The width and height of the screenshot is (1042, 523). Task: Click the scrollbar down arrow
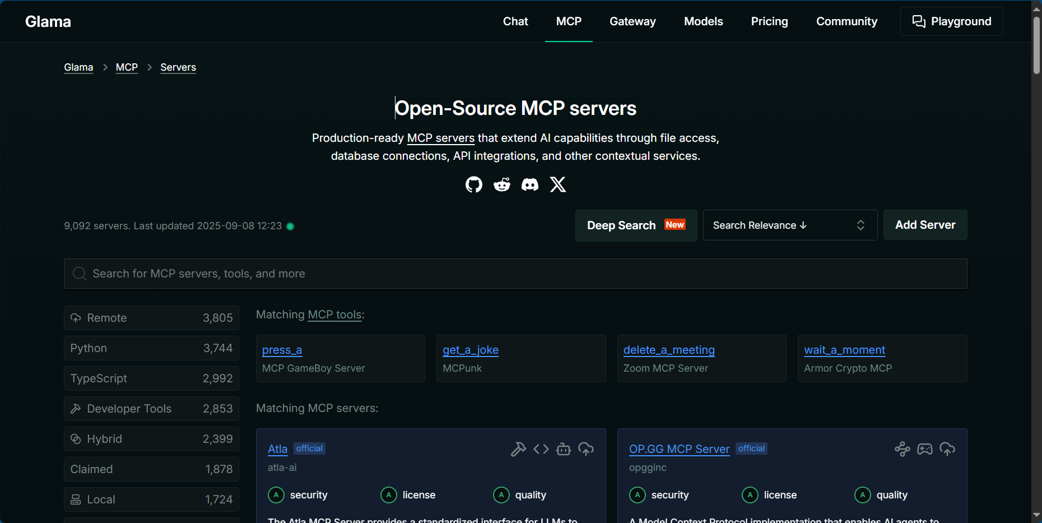point(1037,515)
